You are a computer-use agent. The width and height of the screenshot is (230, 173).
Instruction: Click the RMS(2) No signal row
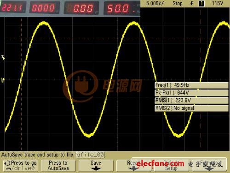pyautogui.click(x=192, y=108)
